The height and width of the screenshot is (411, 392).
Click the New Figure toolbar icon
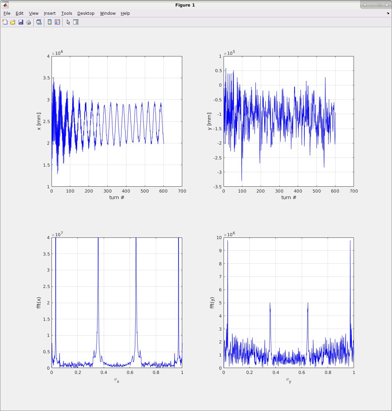[5, 22]
